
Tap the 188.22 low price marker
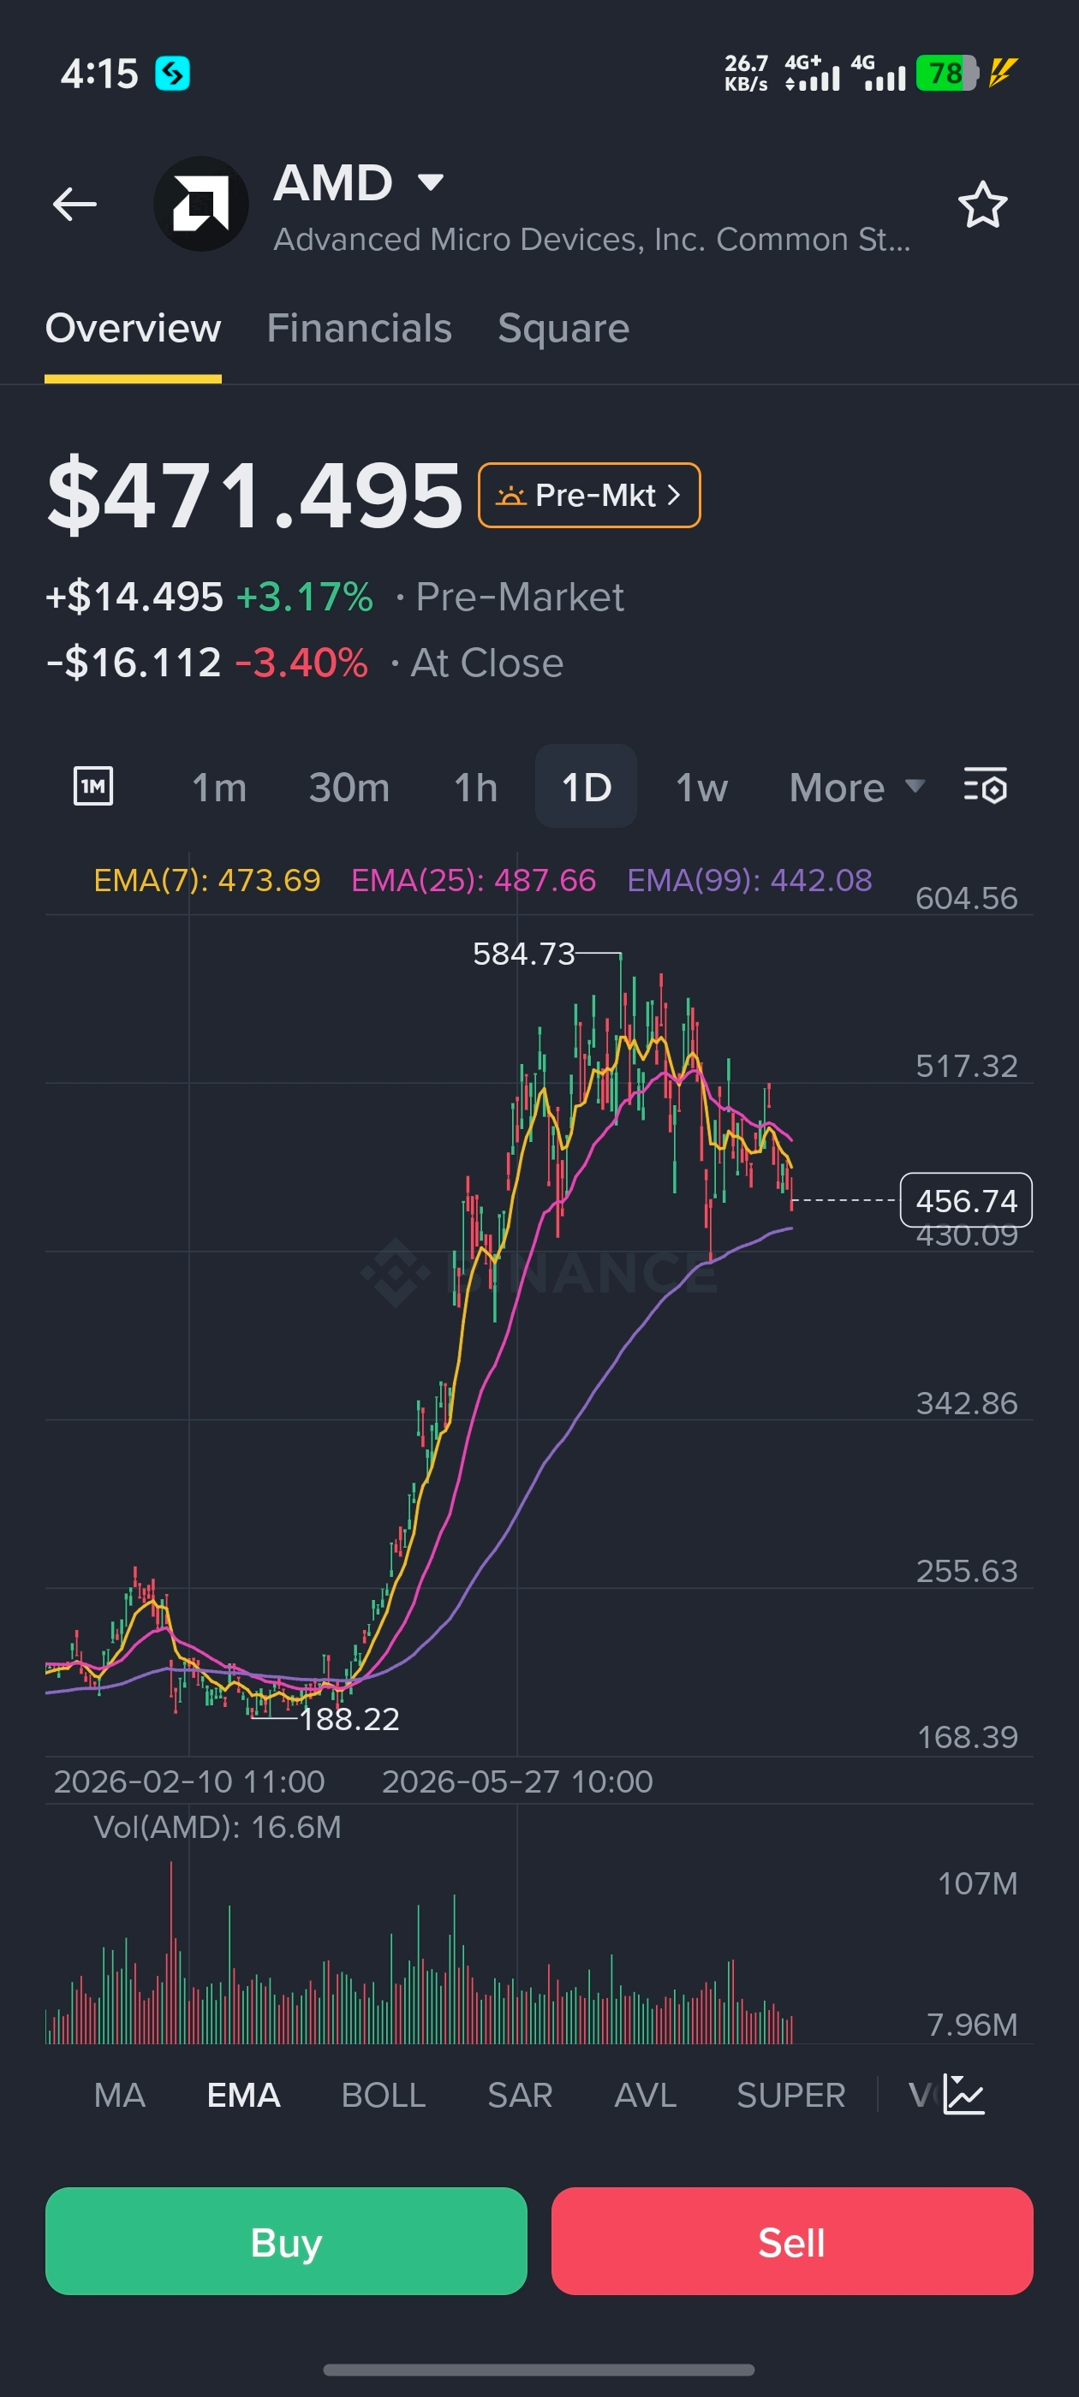click(349, 1719)
